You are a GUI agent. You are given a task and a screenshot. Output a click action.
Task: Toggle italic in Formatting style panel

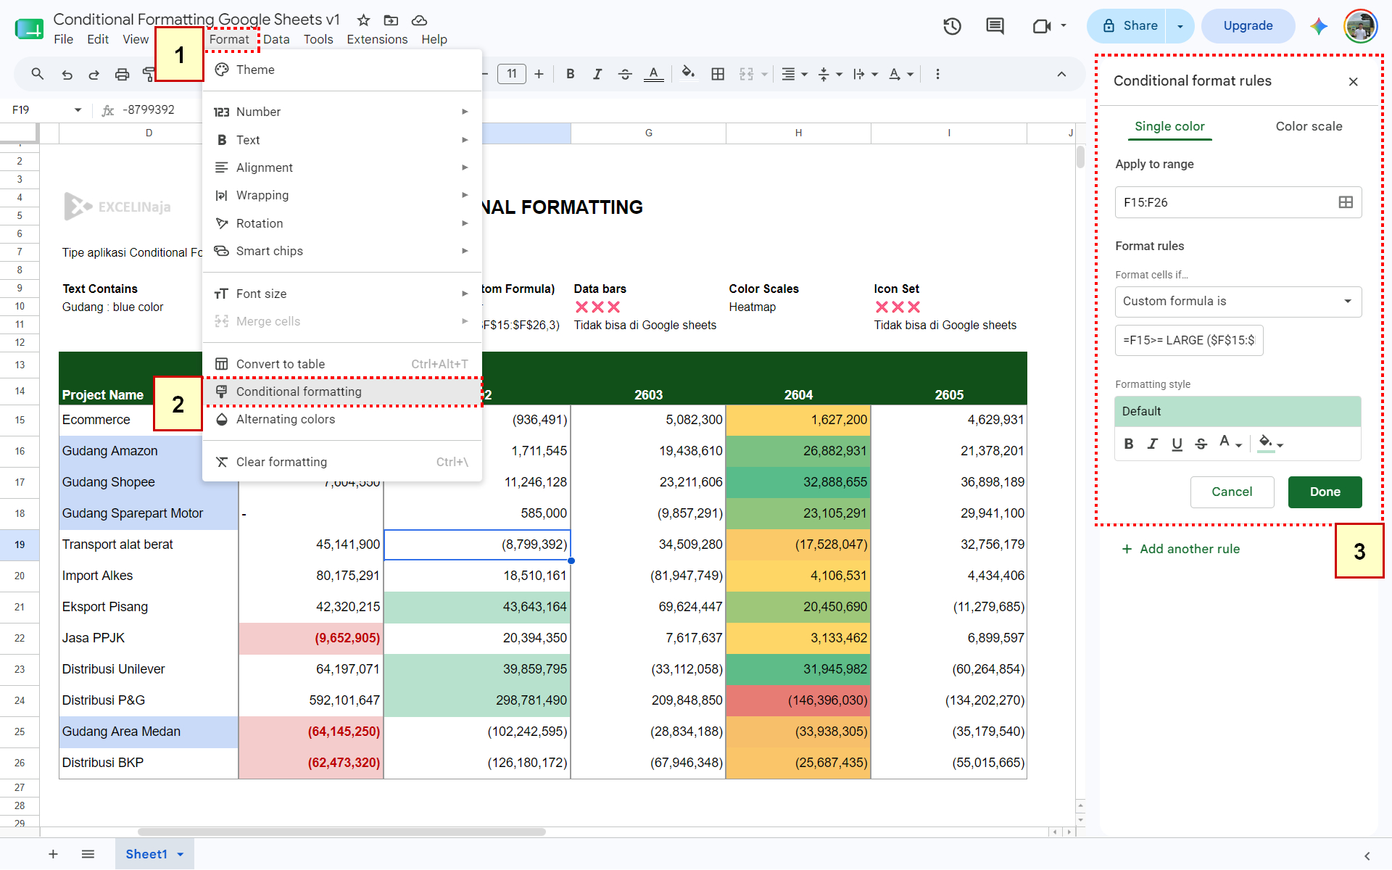(x=1153, y=444)
